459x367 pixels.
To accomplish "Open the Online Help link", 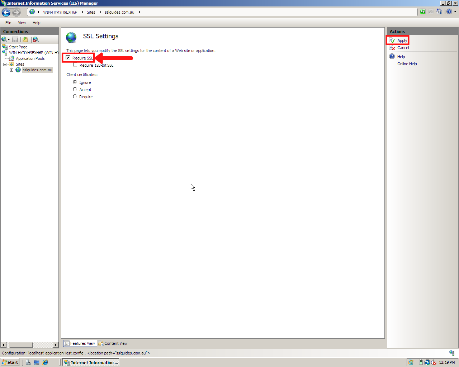I will click(x=407, y=63).
